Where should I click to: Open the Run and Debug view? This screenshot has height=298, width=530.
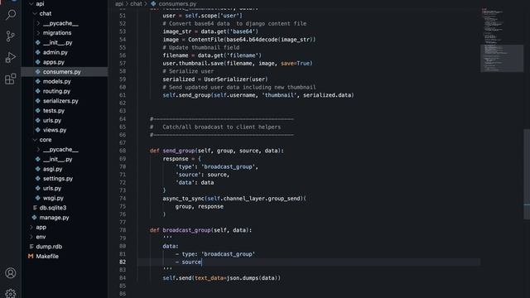(11, 57)
